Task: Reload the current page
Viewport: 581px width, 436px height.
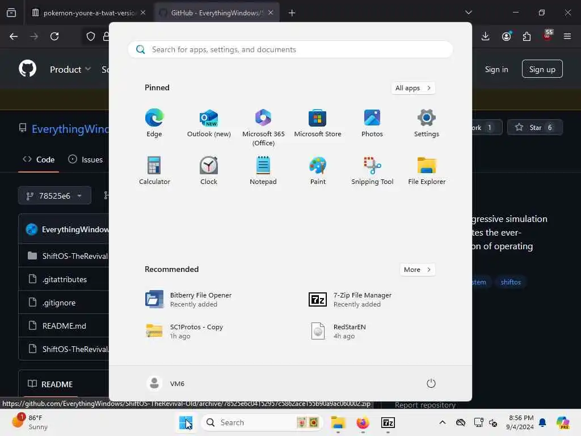Action: [x=54, y=36]
